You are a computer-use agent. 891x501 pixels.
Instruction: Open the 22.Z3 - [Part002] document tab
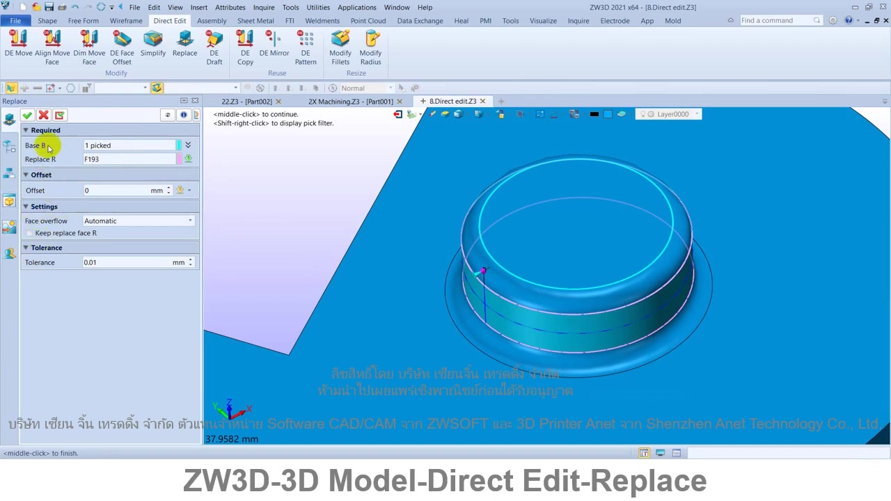click(x=246, y=102)
